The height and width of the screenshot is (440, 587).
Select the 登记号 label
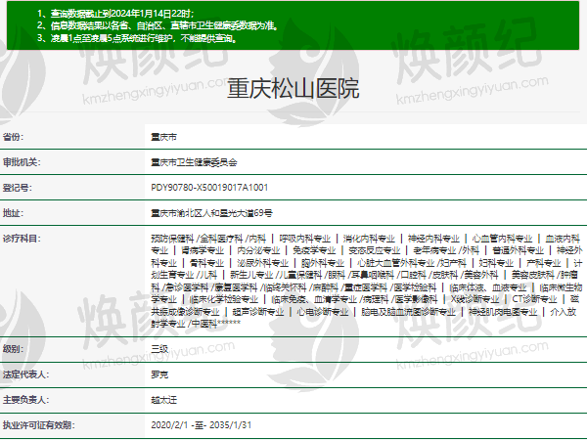[18, 188]
